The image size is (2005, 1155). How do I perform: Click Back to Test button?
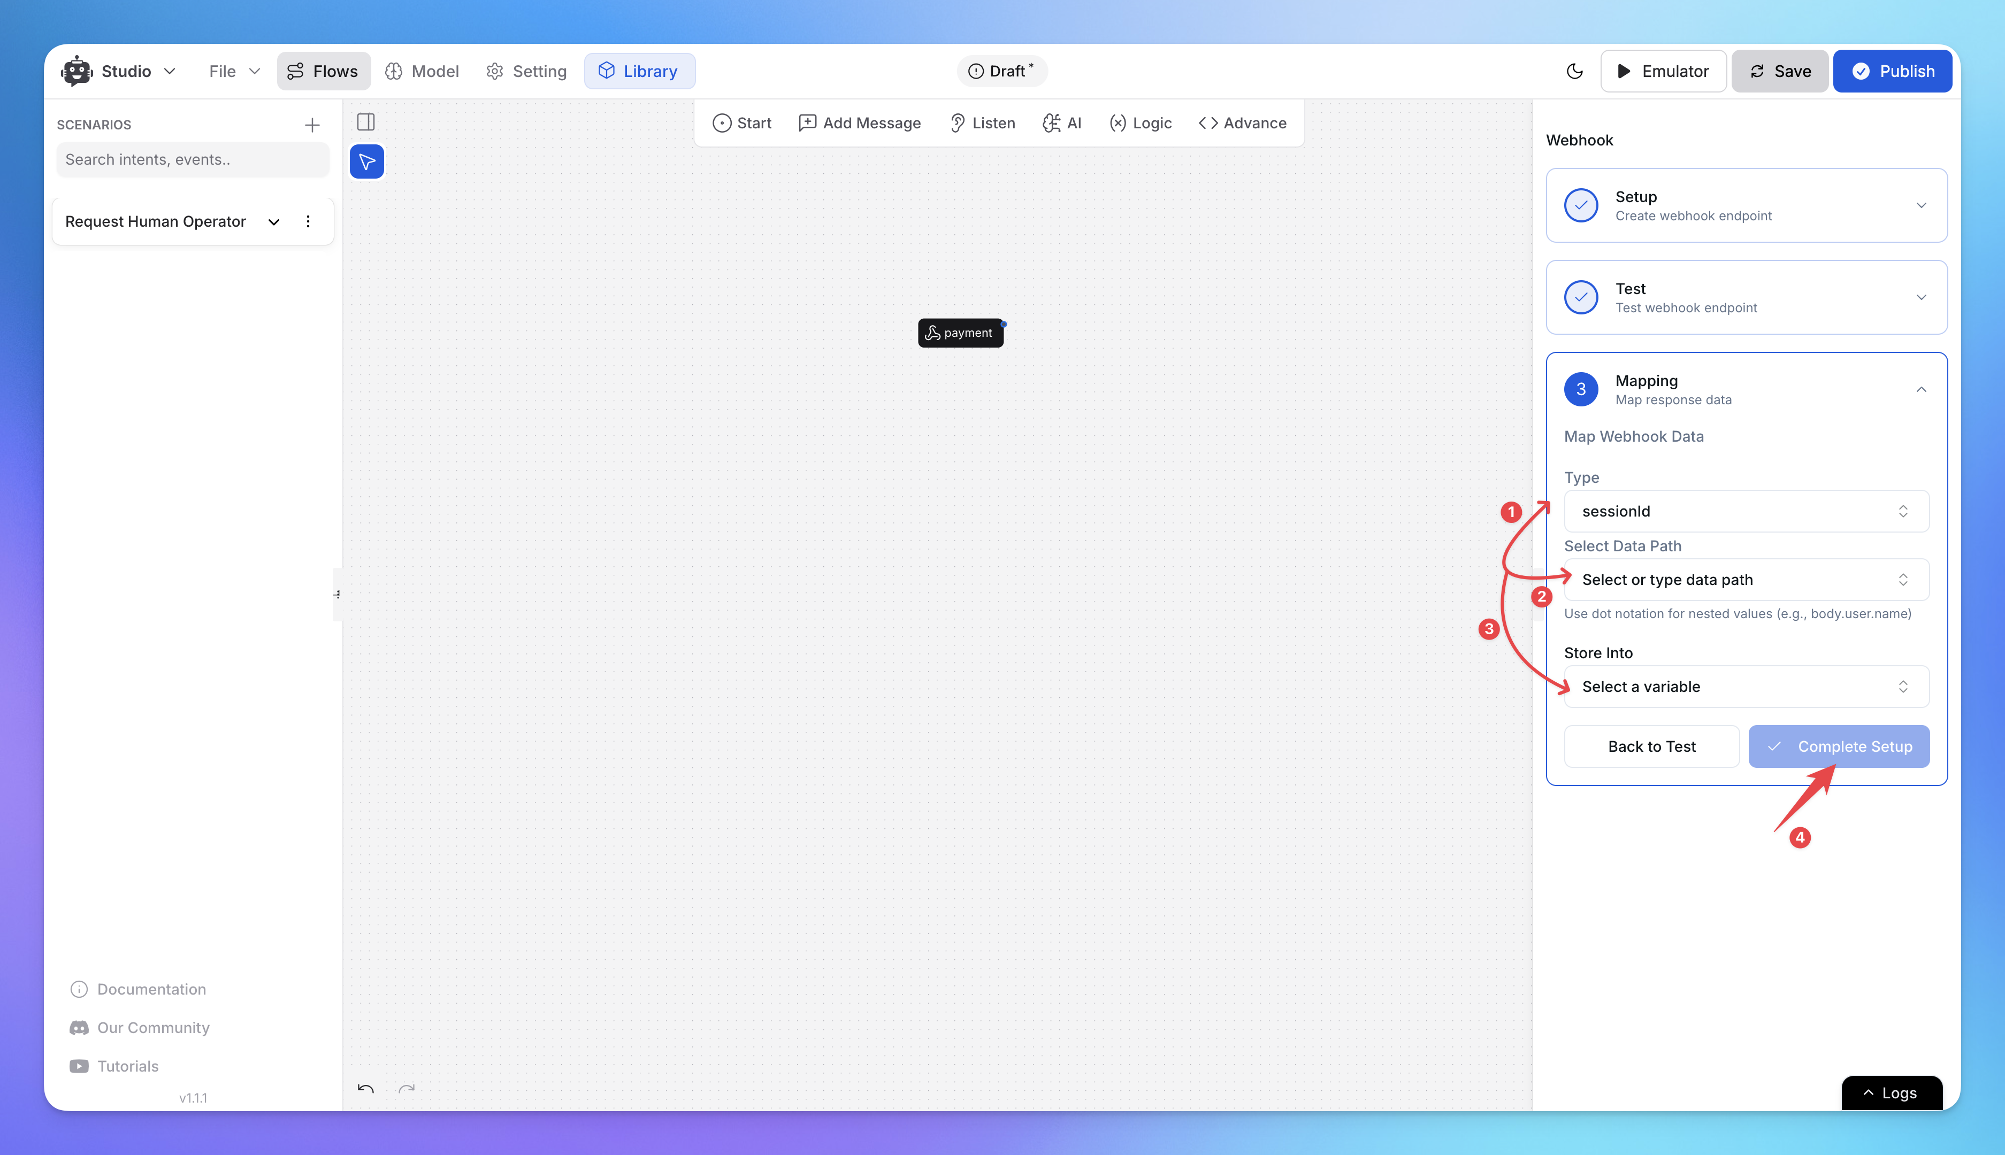tap(1651, 746)
